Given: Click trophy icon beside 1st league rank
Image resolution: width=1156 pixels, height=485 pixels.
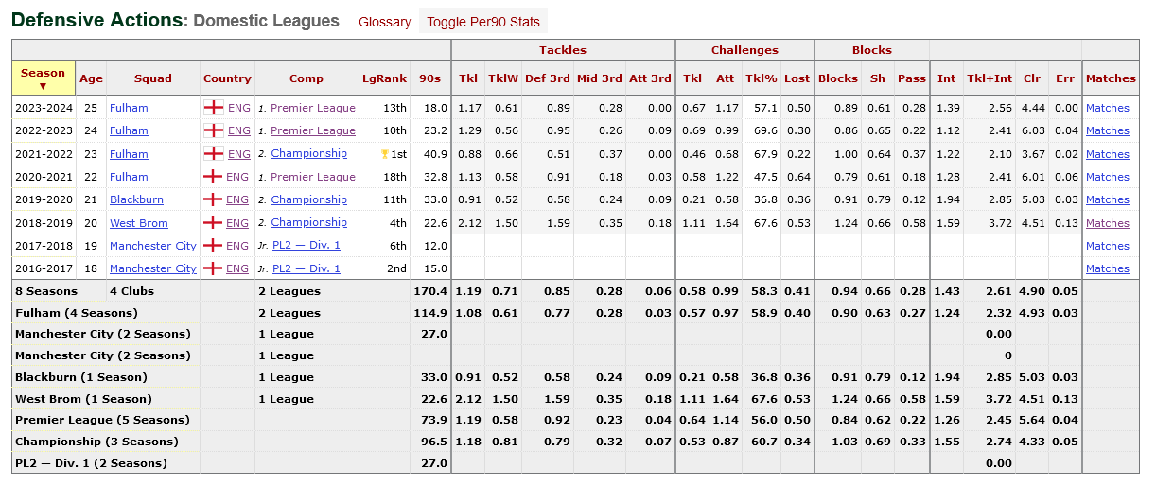Looking at the screenshot, I should point(384,154).
